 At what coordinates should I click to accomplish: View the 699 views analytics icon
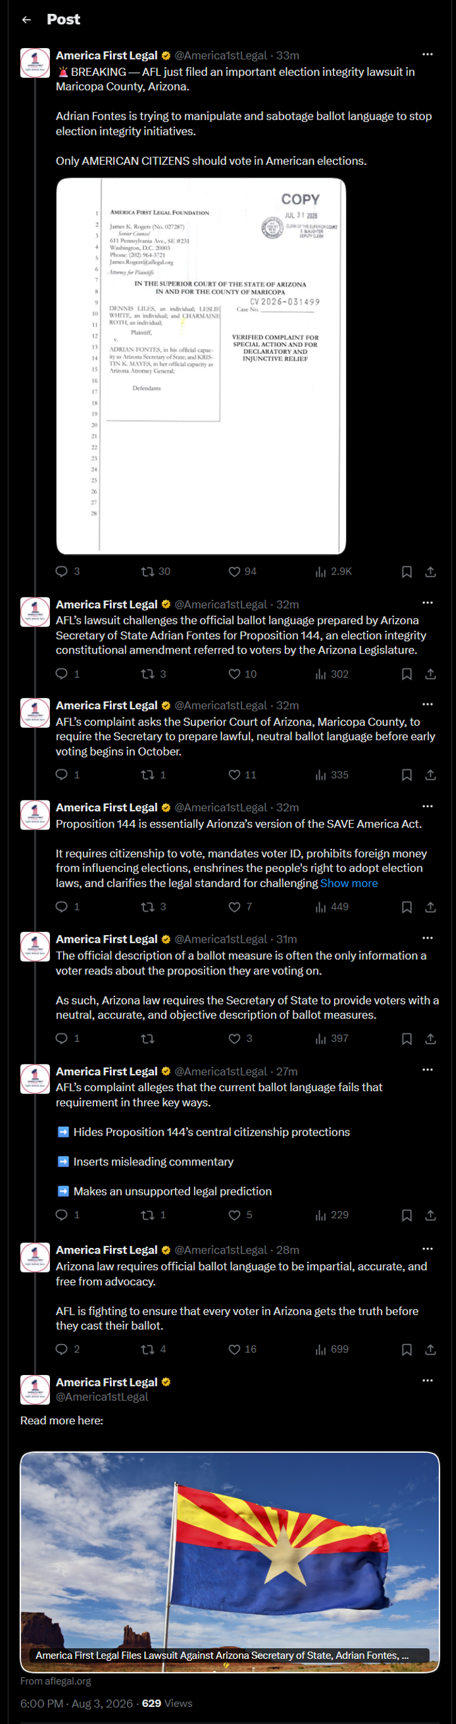tap(321, 1350)
